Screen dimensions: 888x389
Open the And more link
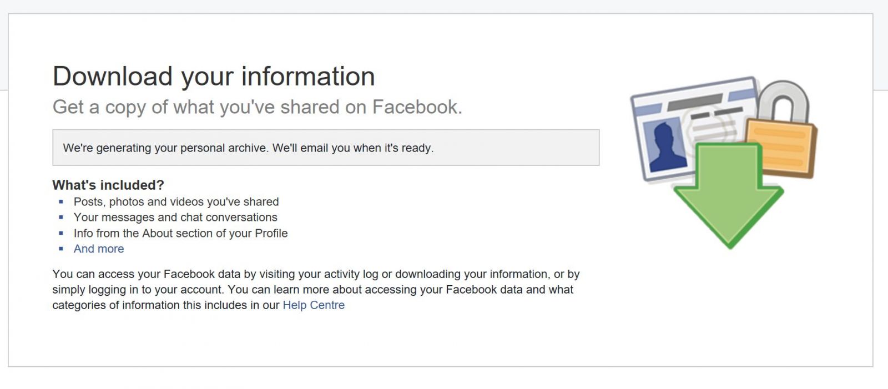[x=99, y=249]
